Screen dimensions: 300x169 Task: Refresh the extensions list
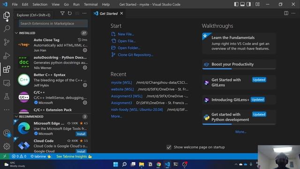(70, 13)
